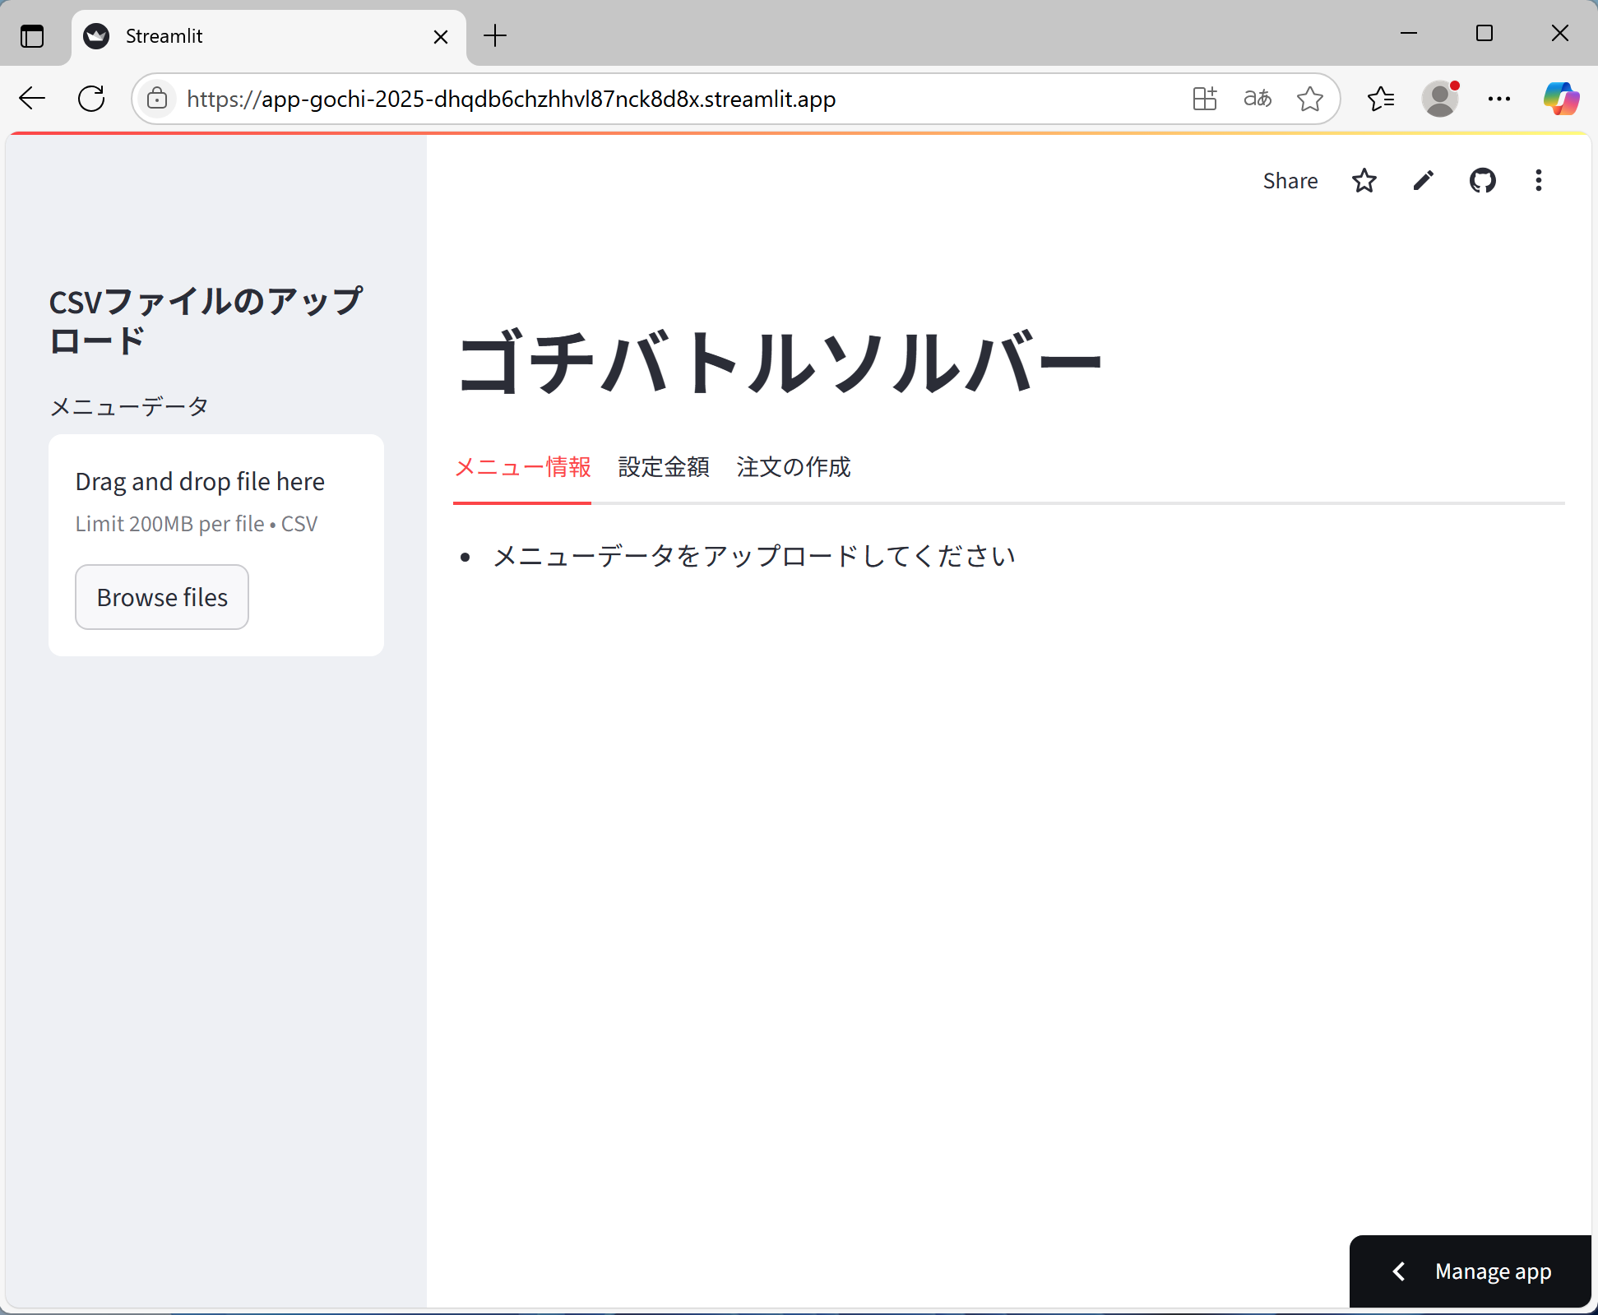Select the Streamlit browser tab
The image size is (1598, 1315).
269,37
